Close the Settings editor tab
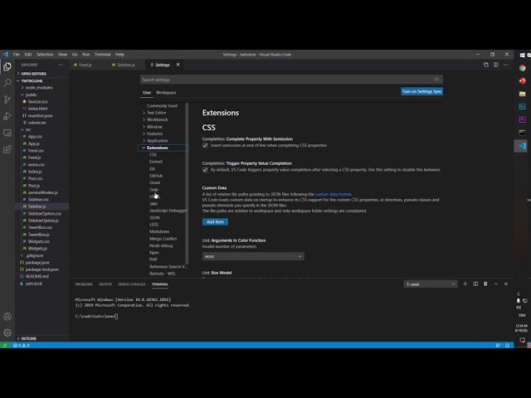Image resolution: width=531 pixels, height=398 pixels. [178, 65]
